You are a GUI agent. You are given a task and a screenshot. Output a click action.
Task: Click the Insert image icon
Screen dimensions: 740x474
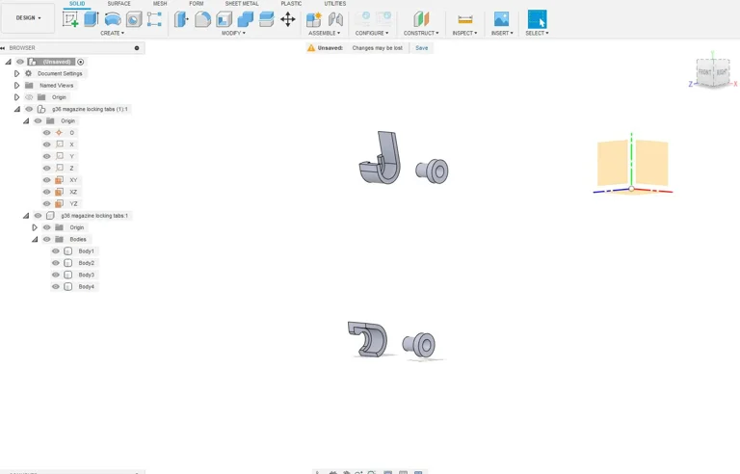tap(501, 19)
